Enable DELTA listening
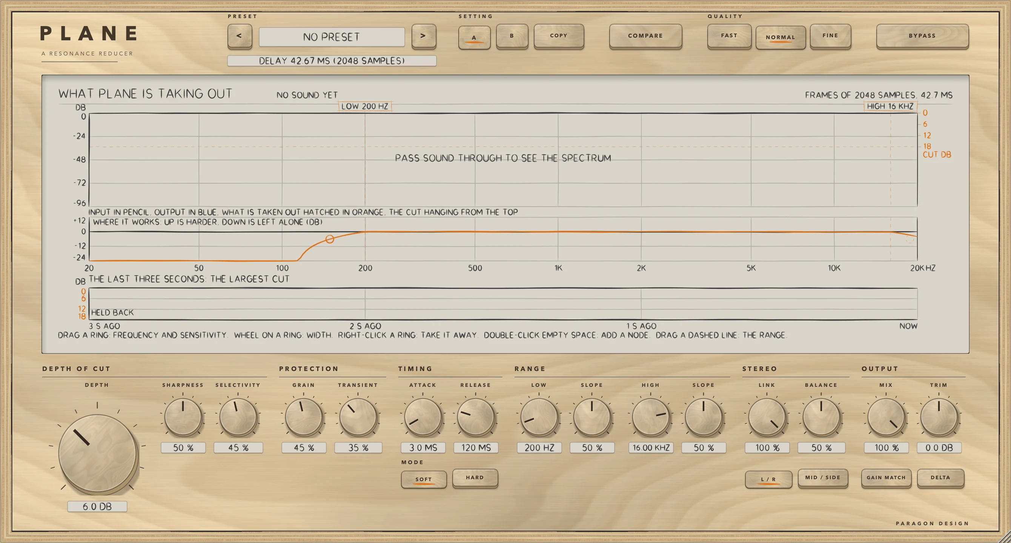This screenshot has height=543, width=1011. pos(940,478)
